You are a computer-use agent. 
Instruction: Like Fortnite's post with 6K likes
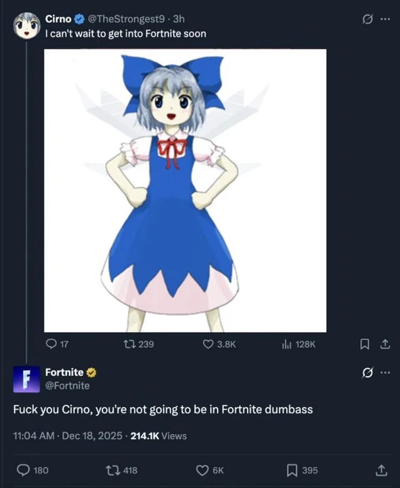pos(202,470)
